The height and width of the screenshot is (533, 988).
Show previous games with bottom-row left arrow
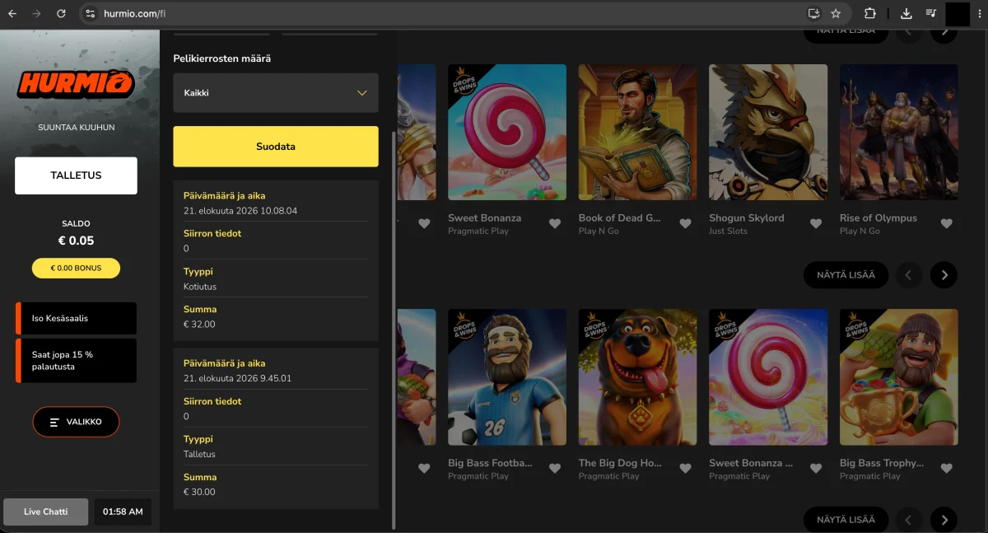[909, 520]
